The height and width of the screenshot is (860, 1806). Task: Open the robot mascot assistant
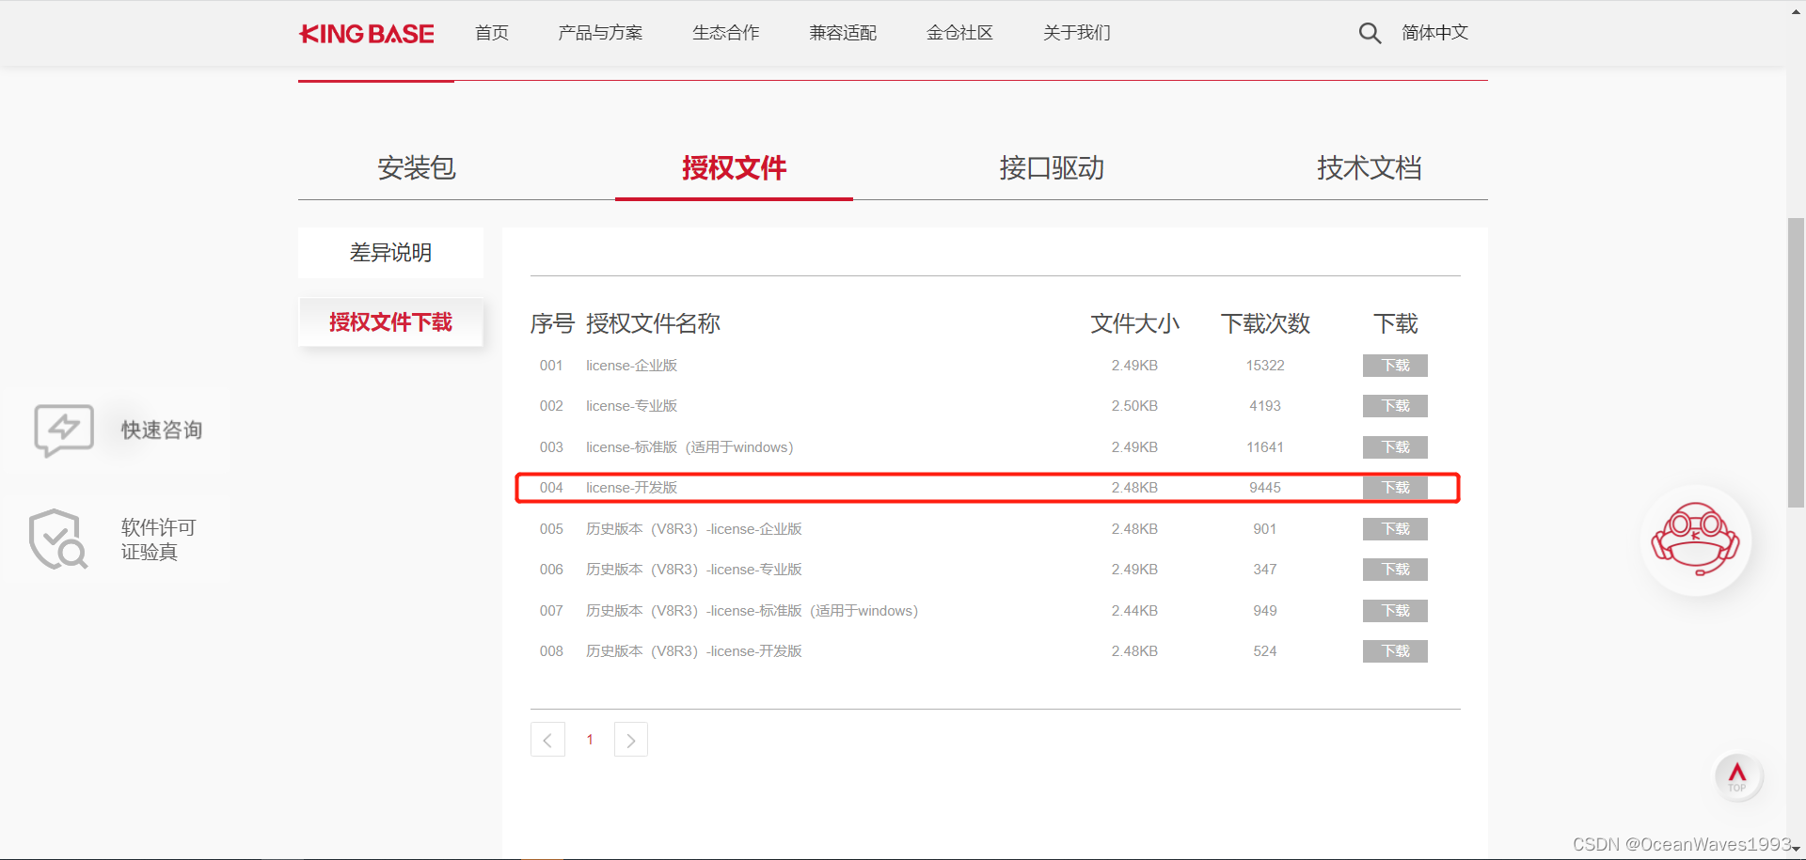click(x=1696, y=539)
